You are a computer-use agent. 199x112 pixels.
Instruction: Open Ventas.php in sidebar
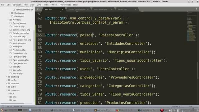coord(17,73)
